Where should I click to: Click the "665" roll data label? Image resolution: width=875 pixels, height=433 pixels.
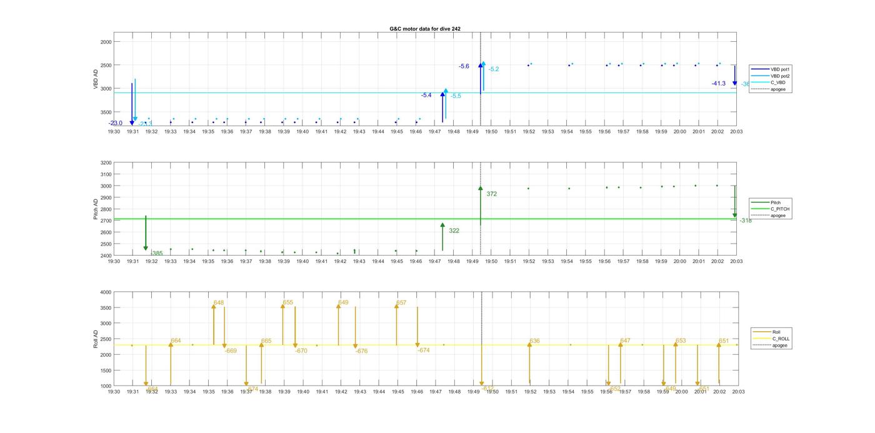[x=266, y=341]
